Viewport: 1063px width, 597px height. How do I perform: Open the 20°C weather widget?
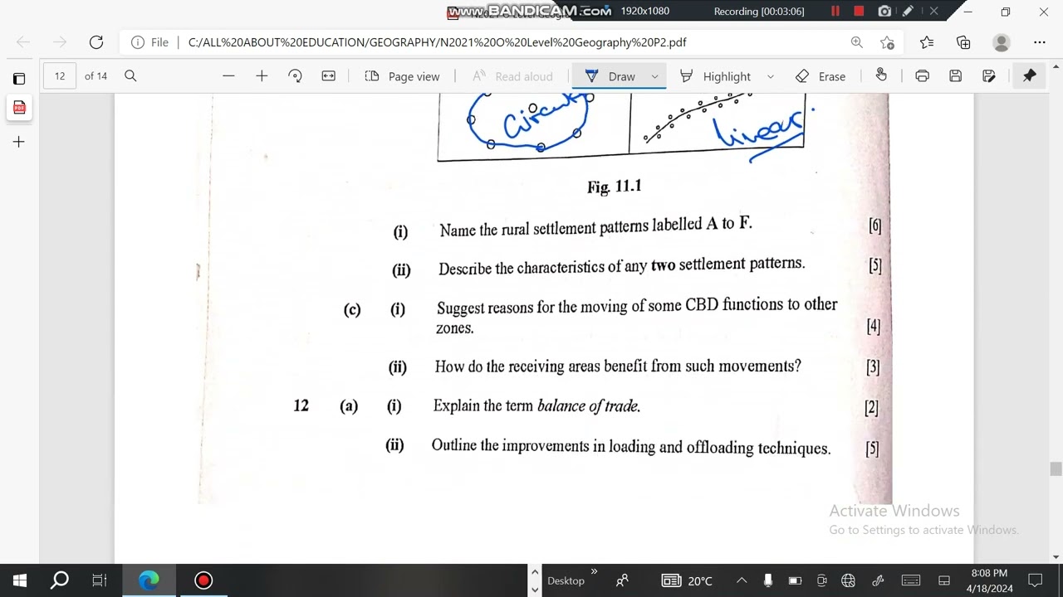pos(688,580)
